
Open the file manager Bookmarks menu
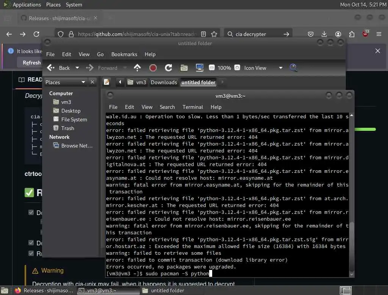pos(124,54)
